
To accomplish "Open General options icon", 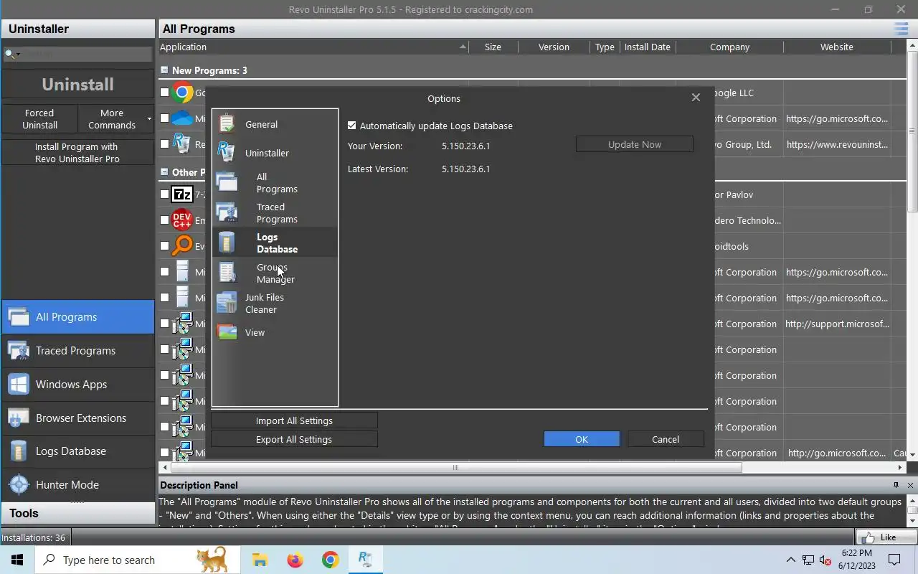I will [x=227, y=123].
